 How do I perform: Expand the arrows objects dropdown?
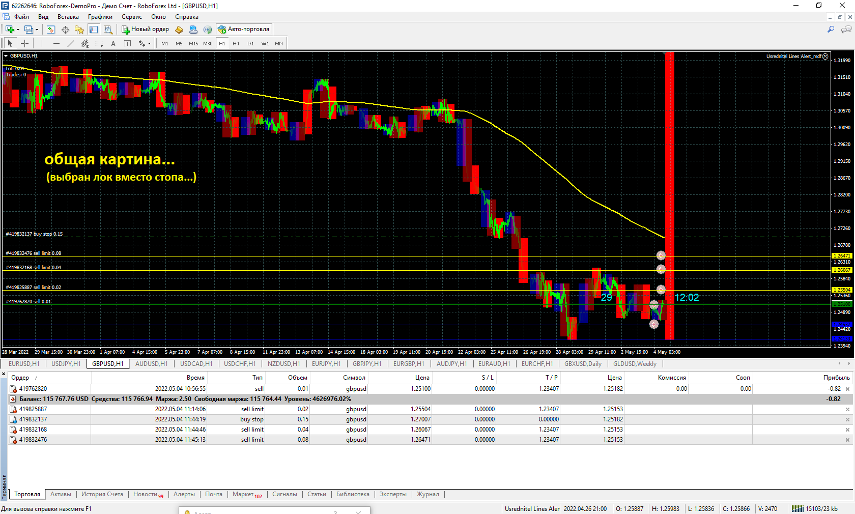tap(149, 44)
